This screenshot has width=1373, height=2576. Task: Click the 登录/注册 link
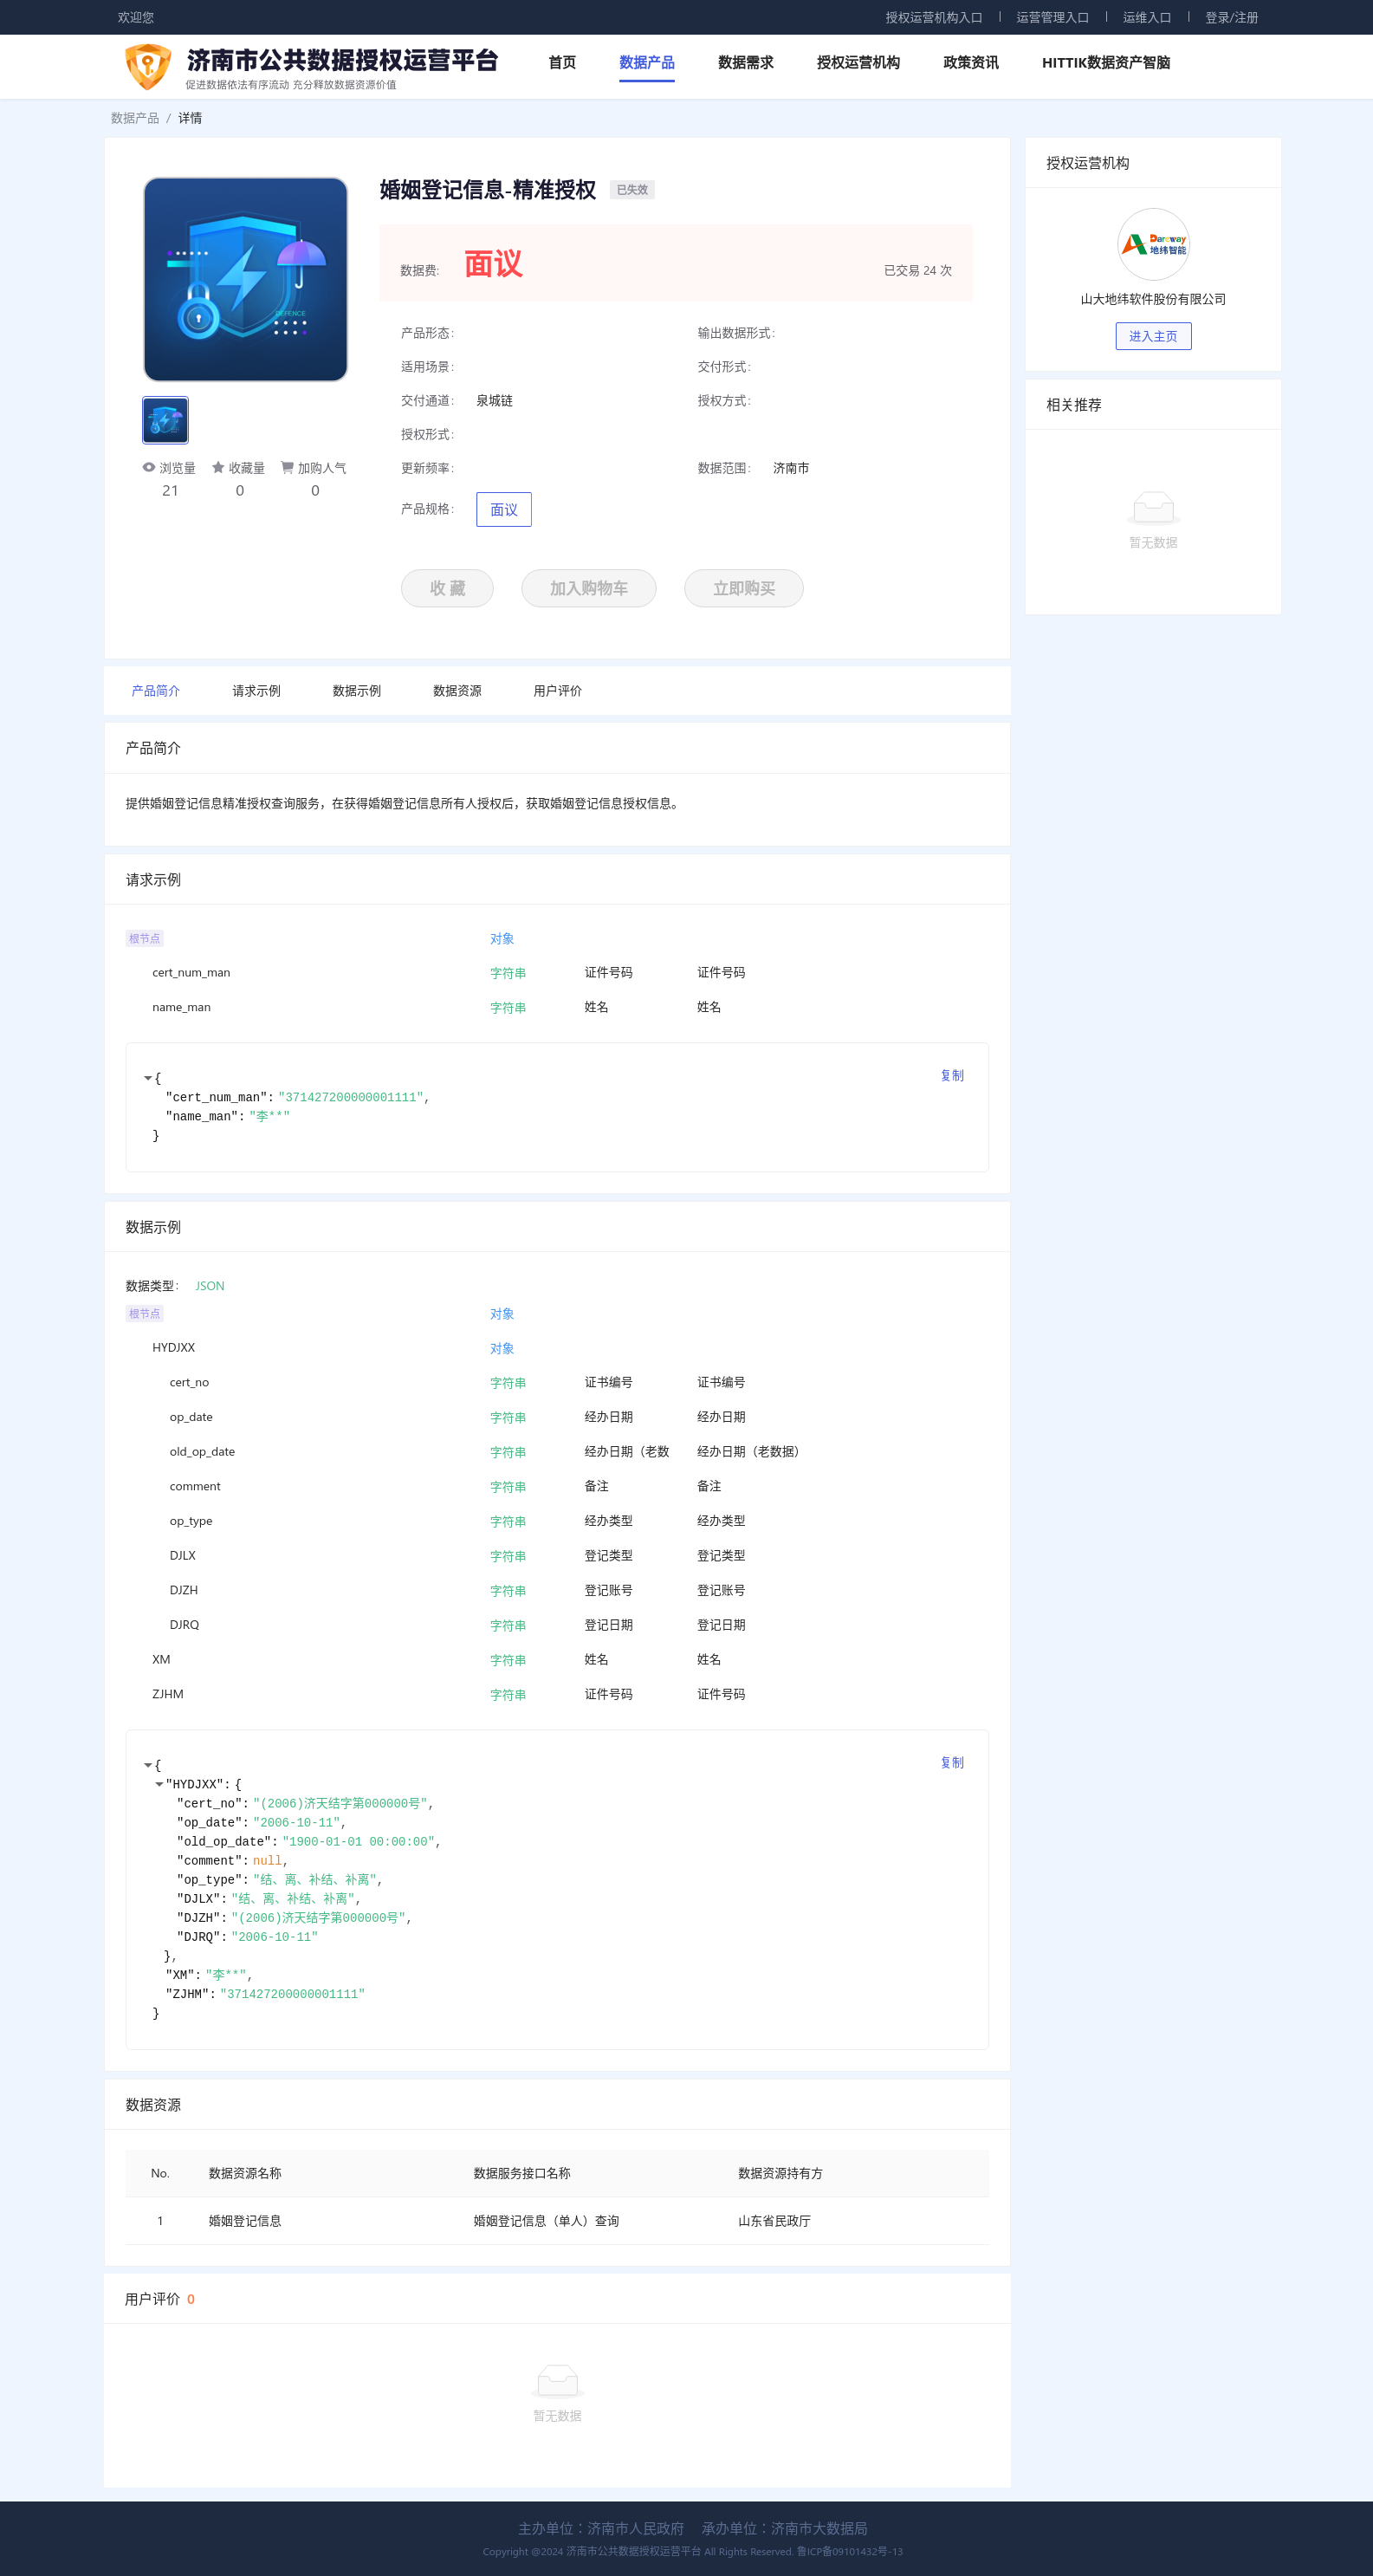(x=1231, y=17)
